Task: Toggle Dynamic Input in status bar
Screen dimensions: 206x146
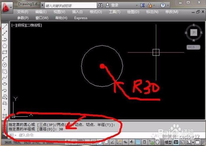Action: [125, 142]
